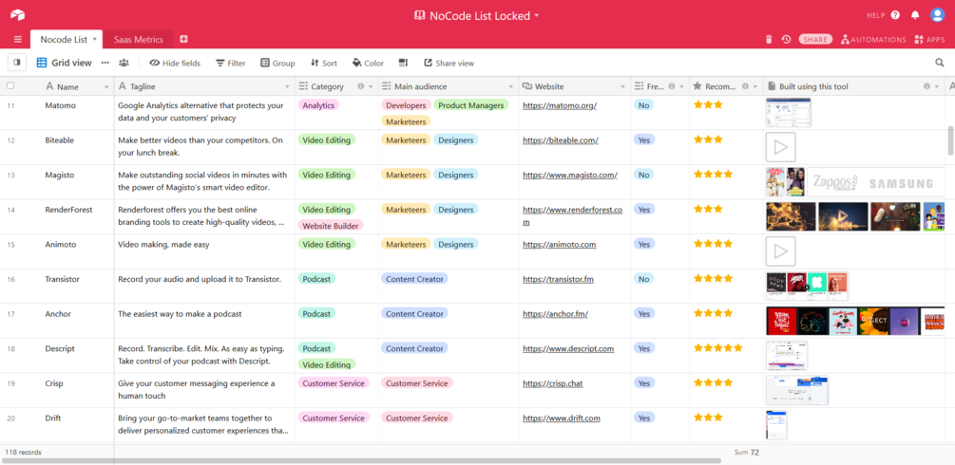Click the Product Managers audience tag
This screenshot has width=955, height=465.
tap(471, 105)
